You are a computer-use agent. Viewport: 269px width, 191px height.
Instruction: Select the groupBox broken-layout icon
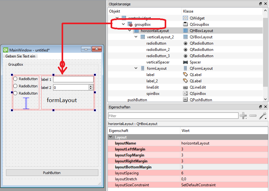click(130, 24)
